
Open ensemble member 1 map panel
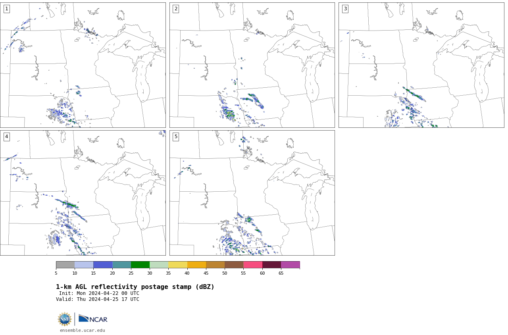pos(83,65)
